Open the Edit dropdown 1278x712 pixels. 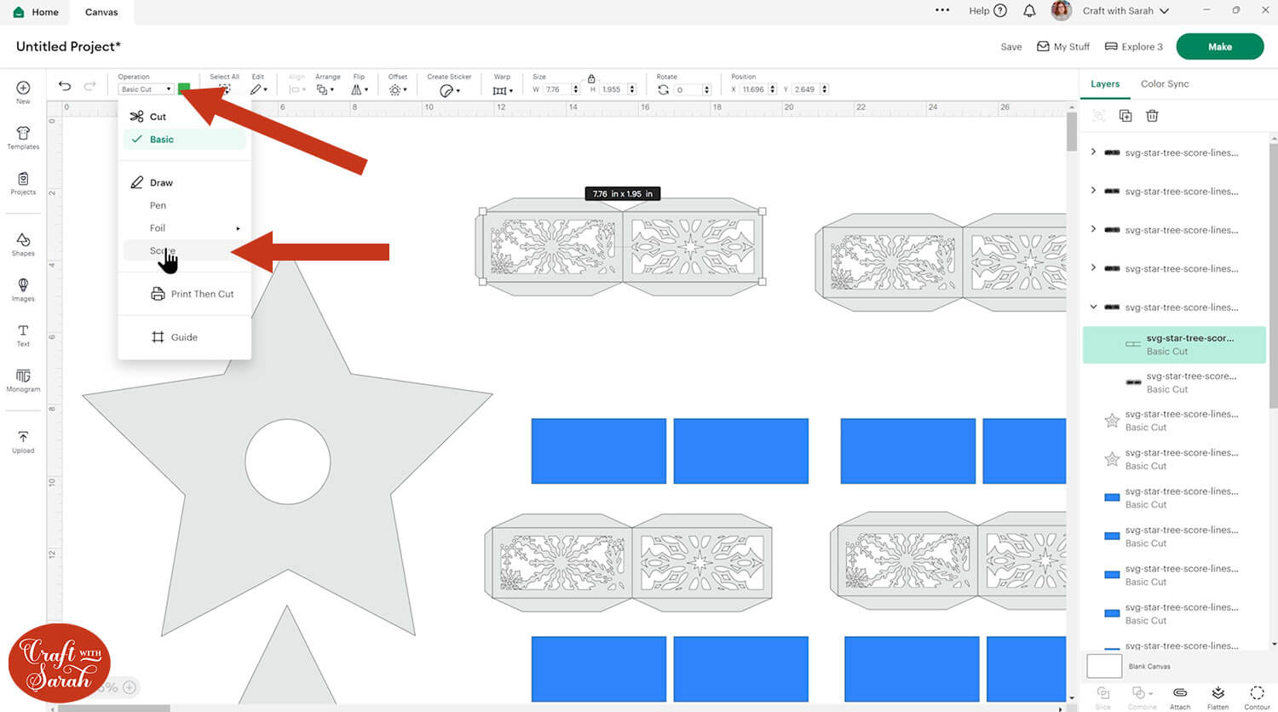coord(258,89)
